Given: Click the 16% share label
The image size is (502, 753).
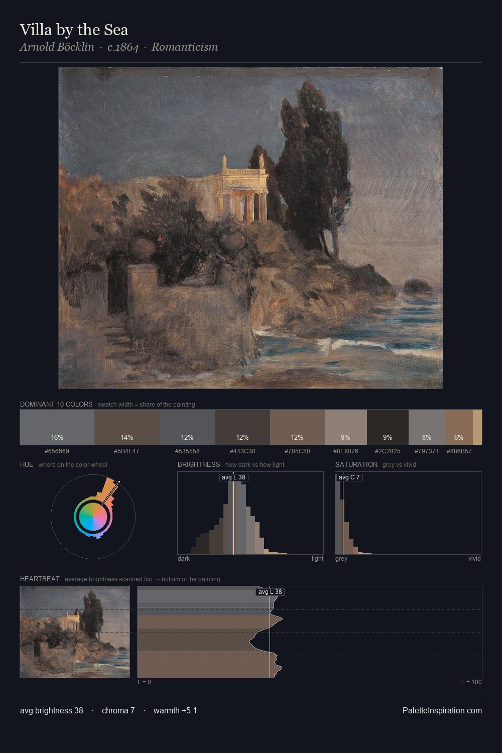Looking at the screenshot, I should coord(57,438).
